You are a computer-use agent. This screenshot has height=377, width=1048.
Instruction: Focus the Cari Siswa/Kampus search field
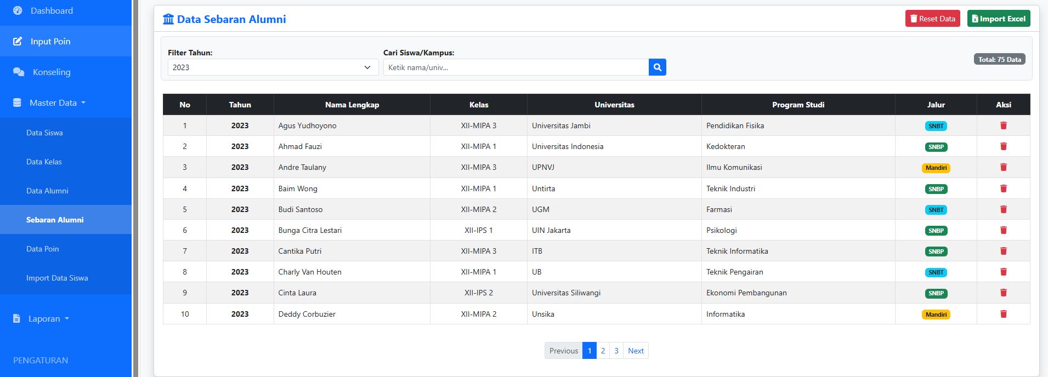pos(515,67)
